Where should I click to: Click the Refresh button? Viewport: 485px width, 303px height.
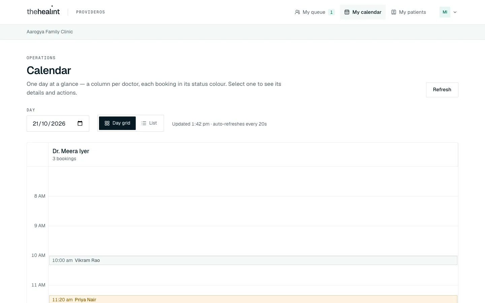[442, 90]
